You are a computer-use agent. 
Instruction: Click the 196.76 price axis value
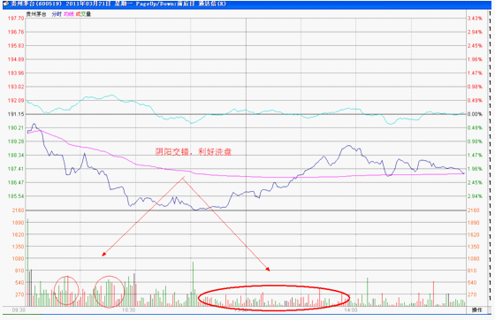pyautogui.click(x=16, y=32)
